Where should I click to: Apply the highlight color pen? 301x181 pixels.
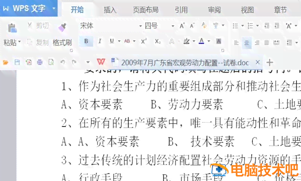(186, 41)
